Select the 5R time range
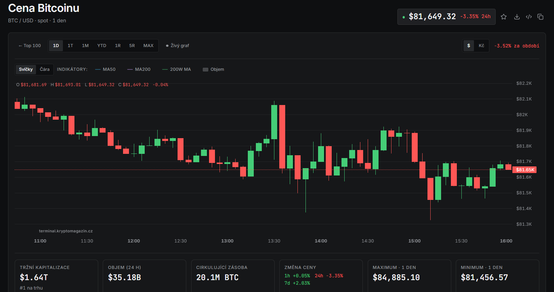554x292 pixels. tap(132, 46)
